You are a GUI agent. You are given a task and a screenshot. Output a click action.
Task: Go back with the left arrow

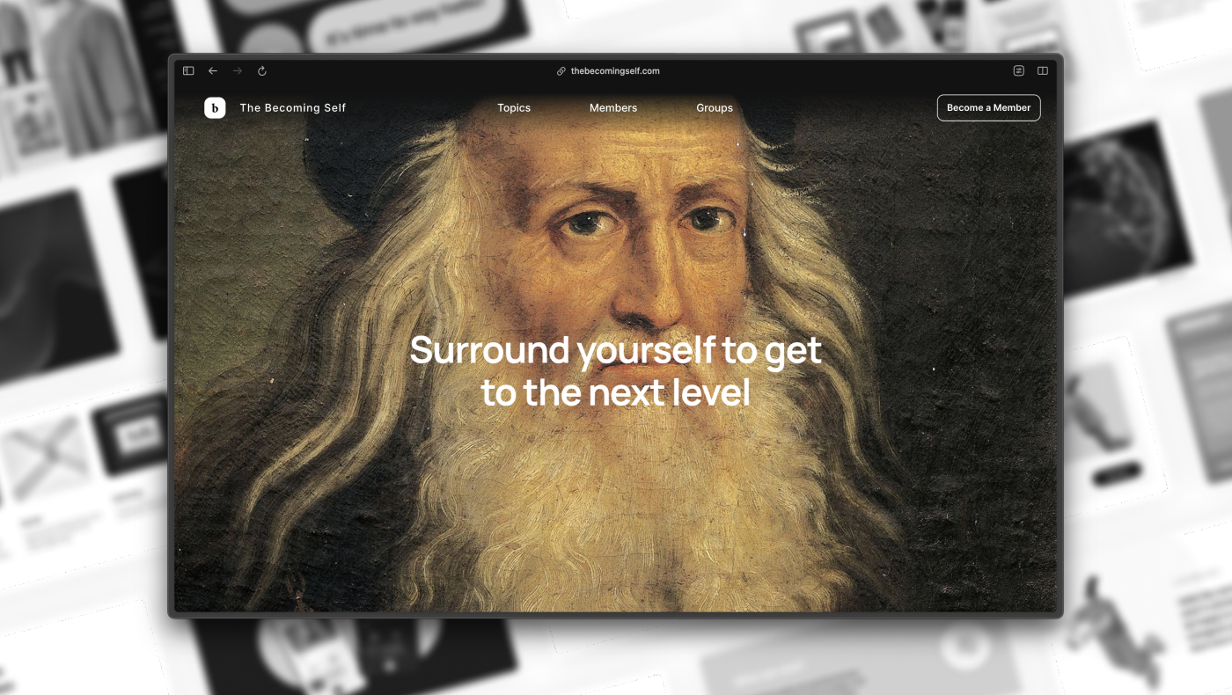pyautogui.click(x=213, y=71)
